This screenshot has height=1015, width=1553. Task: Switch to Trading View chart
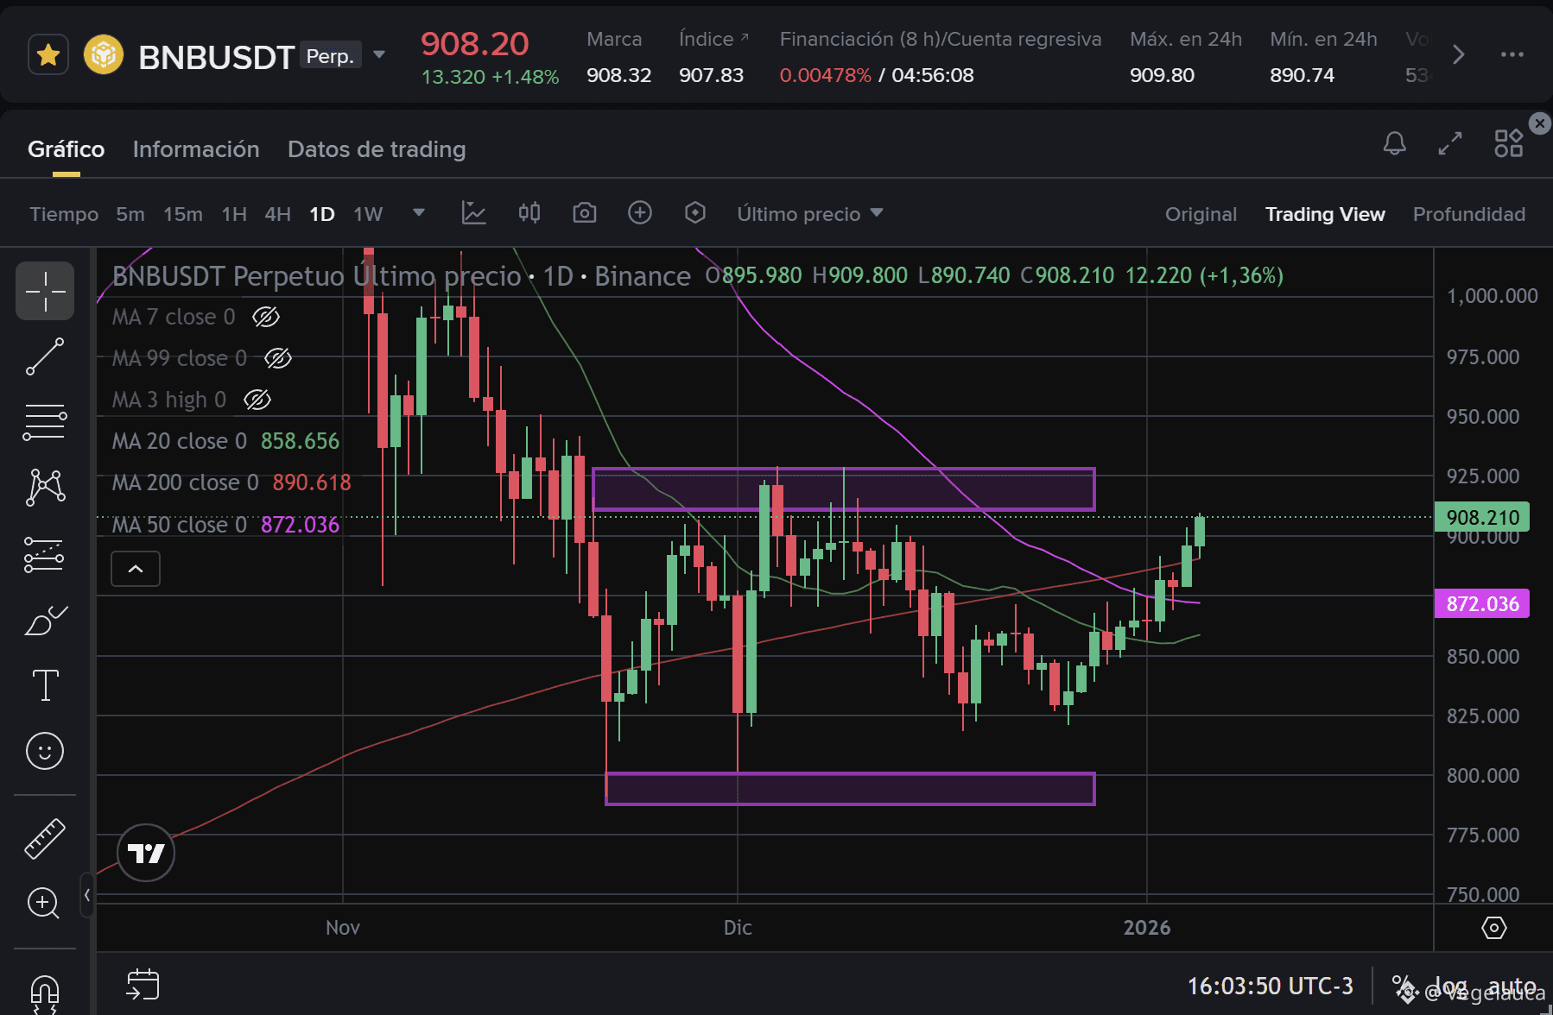[1325, 214]
